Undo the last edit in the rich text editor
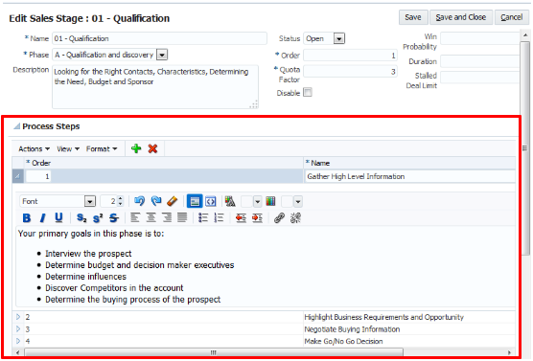 (x=139, y=201)
